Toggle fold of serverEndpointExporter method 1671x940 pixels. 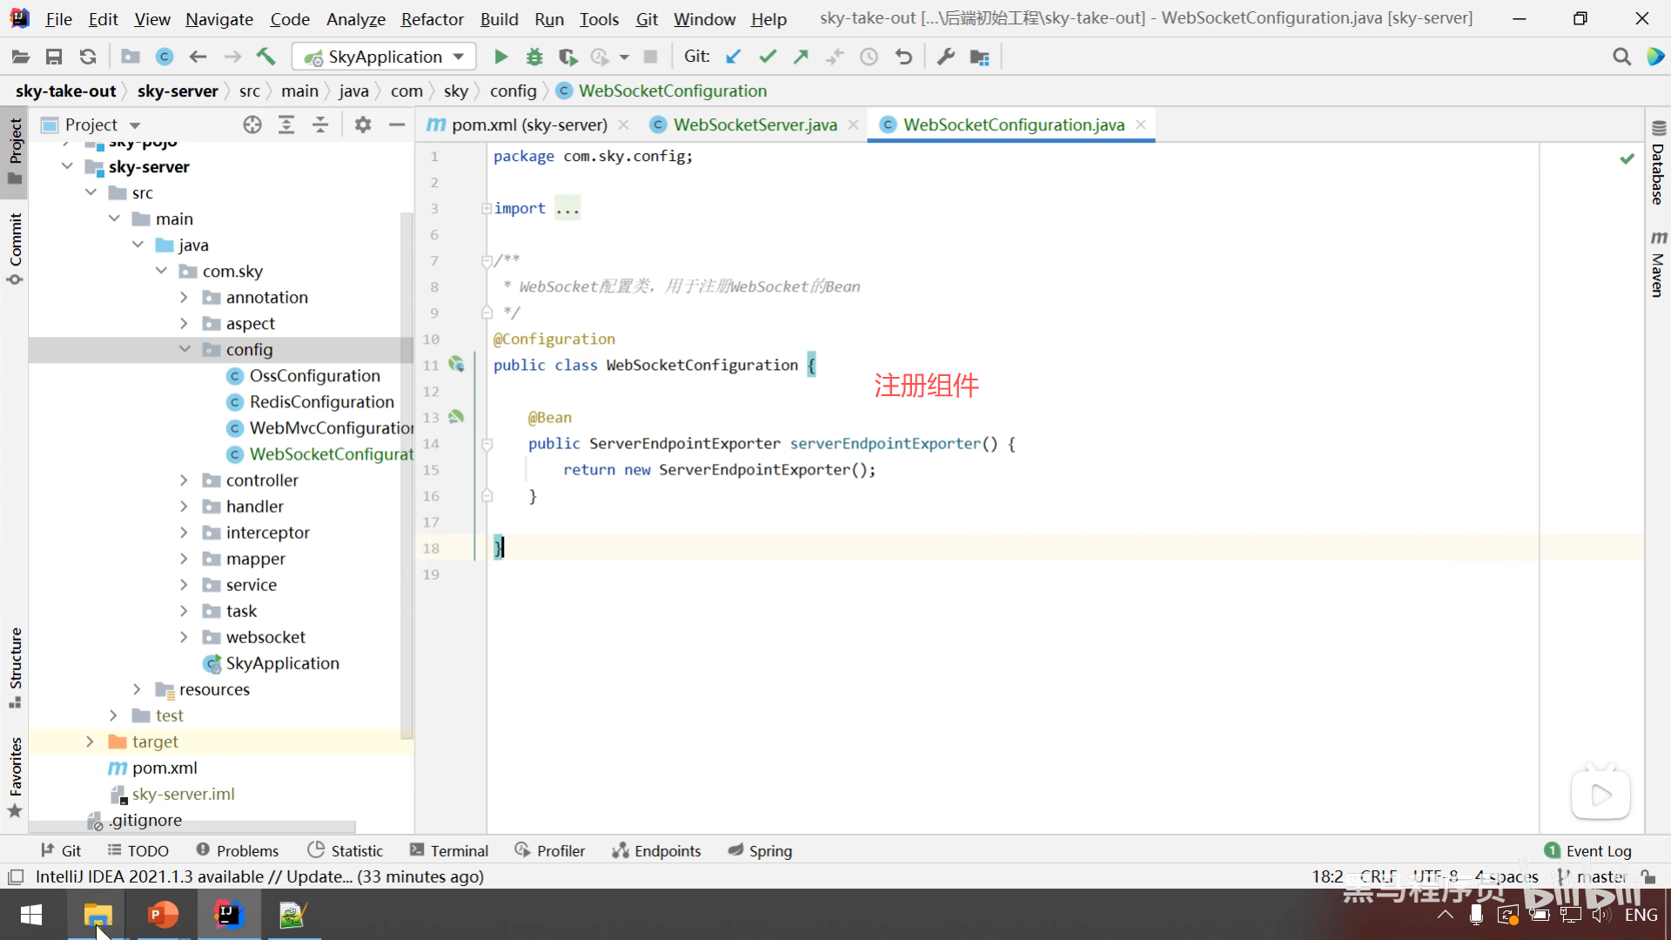pyautogui.click(x=487, y=444)
